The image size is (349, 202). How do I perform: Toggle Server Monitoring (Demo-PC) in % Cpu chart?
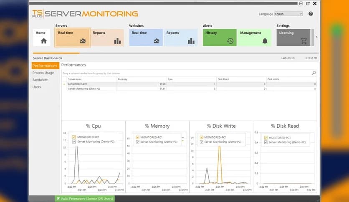pos(74,141)
